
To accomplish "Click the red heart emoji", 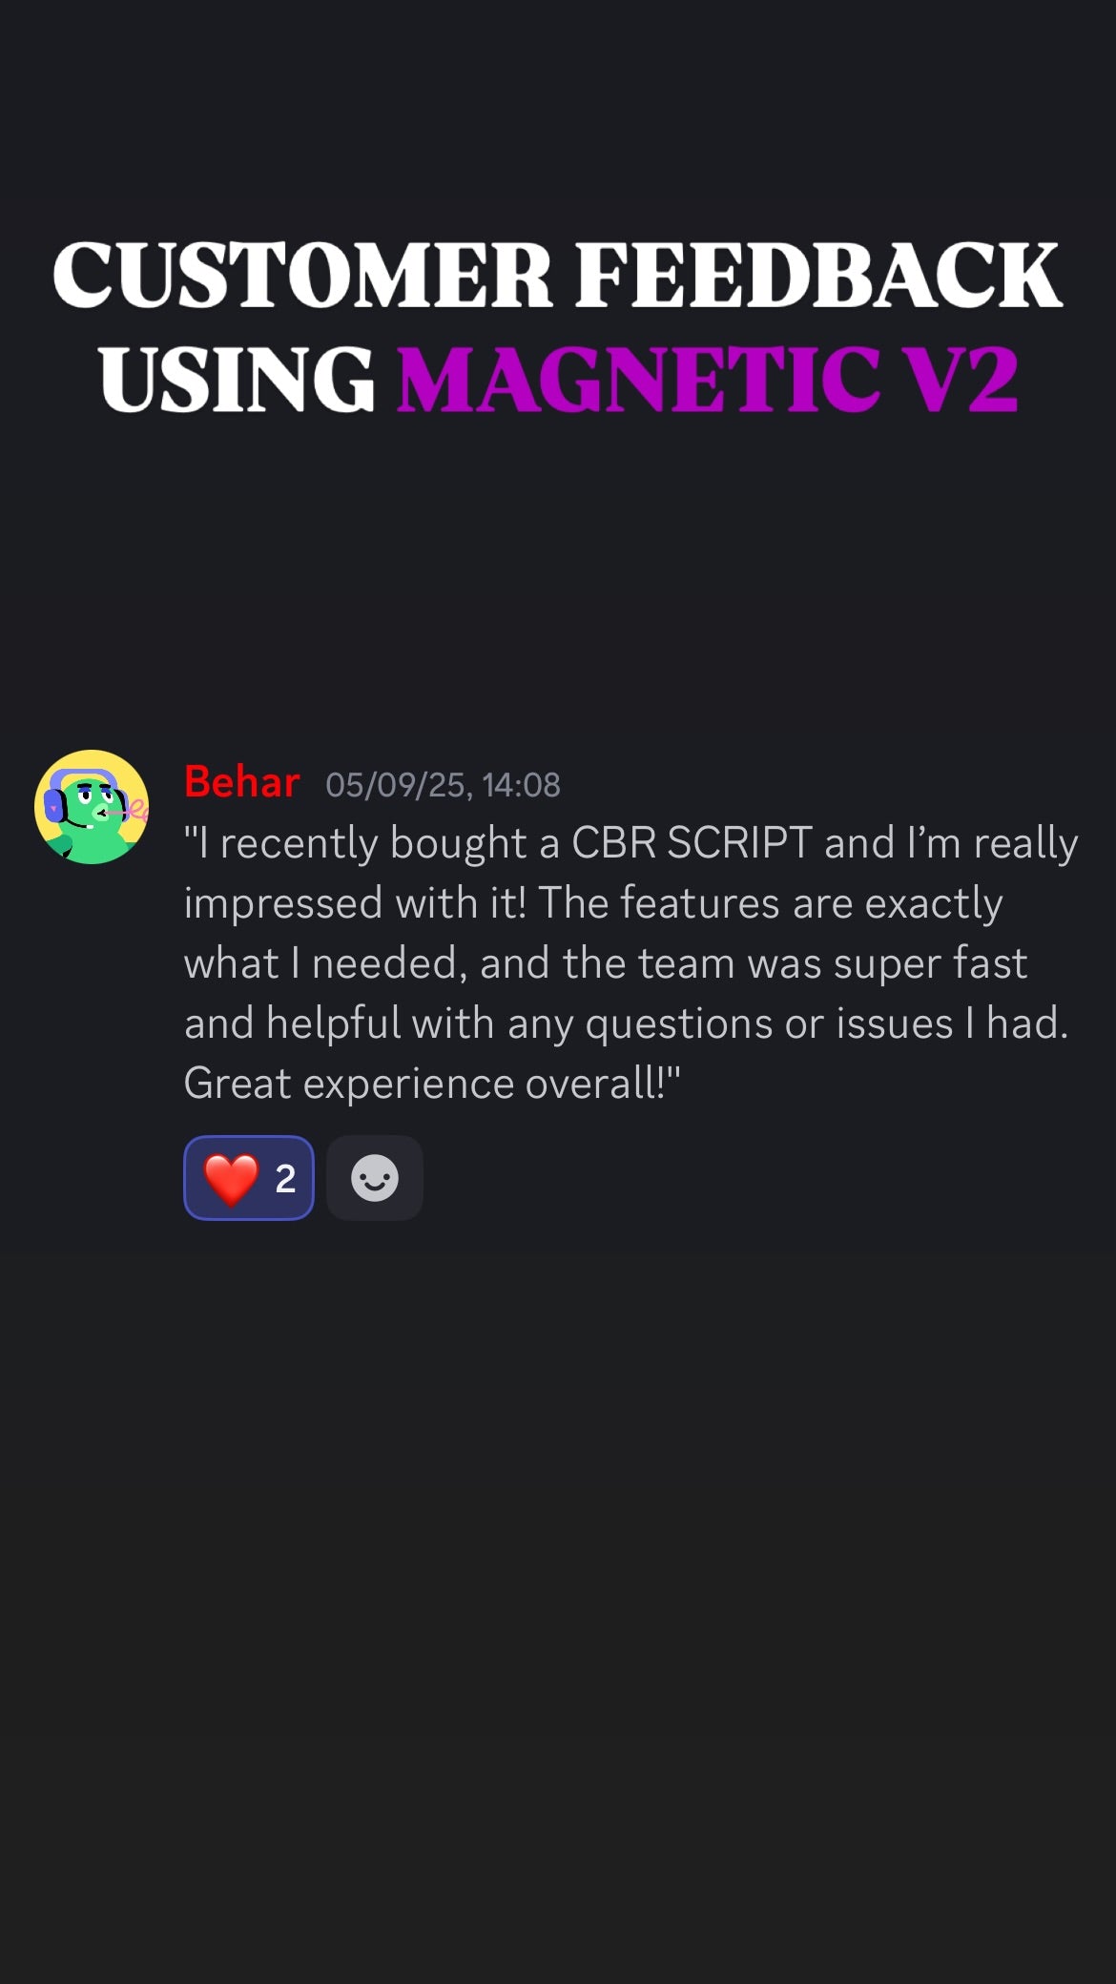I will point(232,1179).
